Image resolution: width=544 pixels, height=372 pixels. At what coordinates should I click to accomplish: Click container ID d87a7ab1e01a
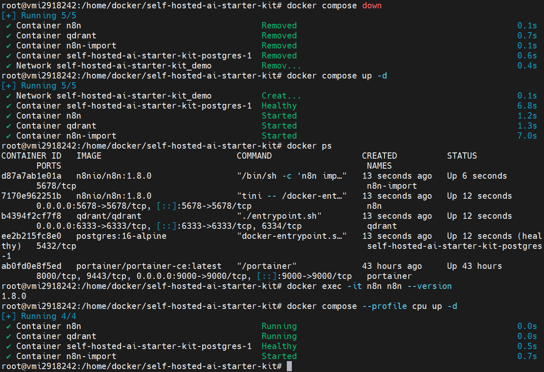point(31,176)
